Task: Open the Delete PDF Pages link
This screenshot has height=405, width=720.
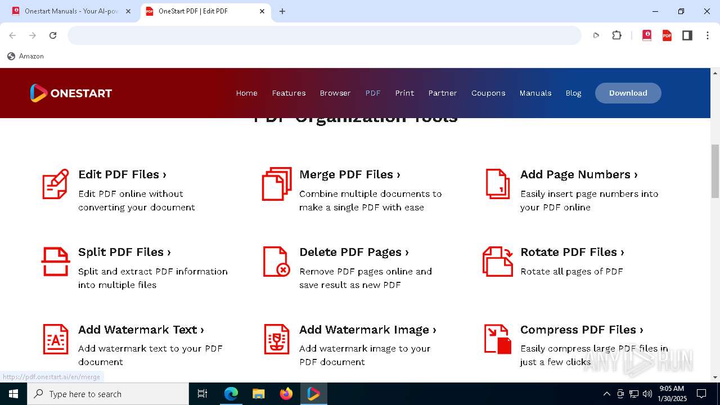Action: [354, 252]
